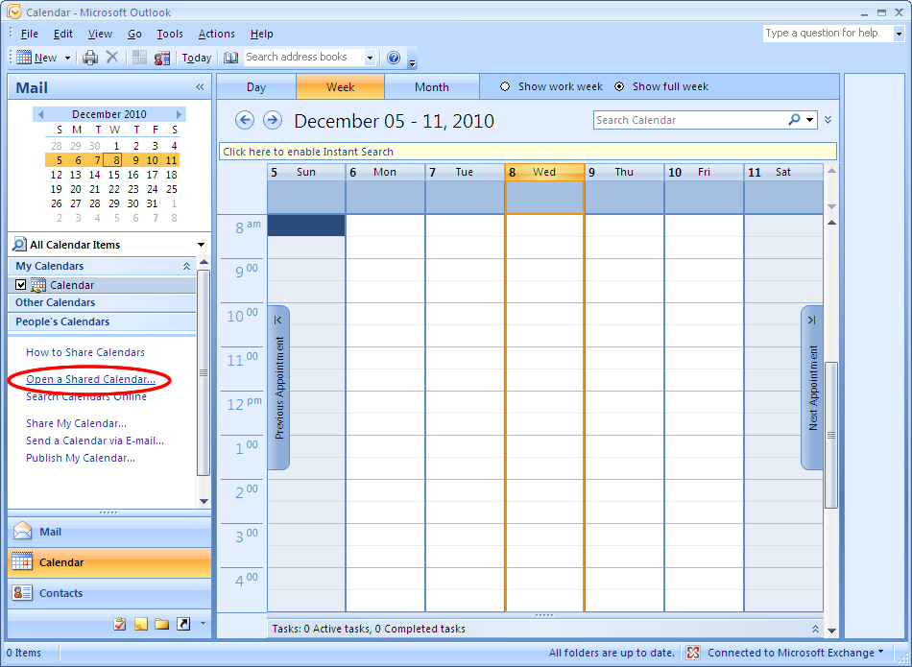
Task: Open the Actions menu
Action: [x=216, y=34]
